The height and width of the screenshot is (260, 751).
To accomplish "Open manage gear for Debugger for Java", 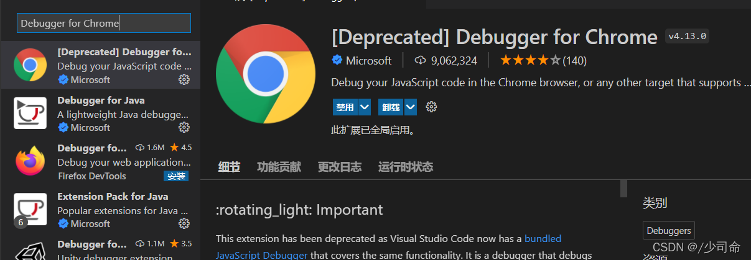I will pos(184,127).
